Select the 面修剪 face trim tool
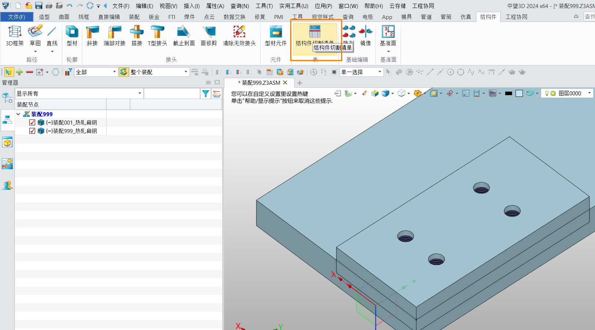 [x=209, y=35]
